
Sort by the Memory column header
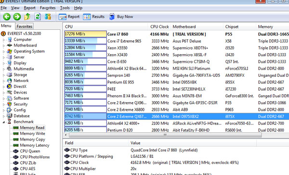coord(273,26)
